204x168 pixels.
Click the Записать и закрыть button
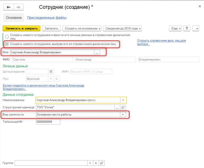22,28
